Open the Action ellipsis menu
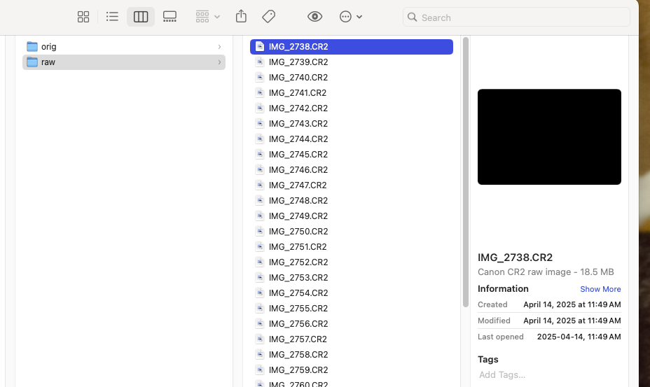The image size is (650, 387). pos(351,17)
